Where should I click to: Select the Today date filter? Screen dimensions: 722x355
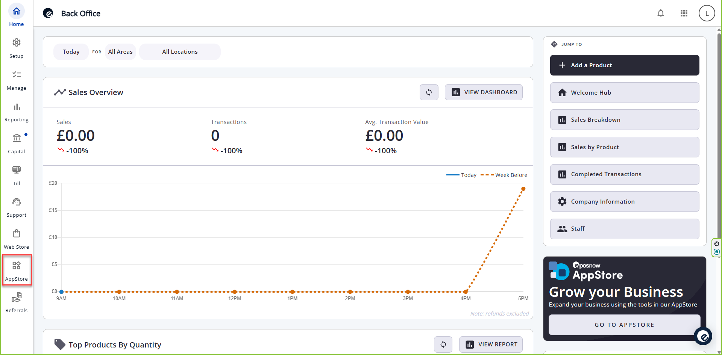[x=71, y=52]
